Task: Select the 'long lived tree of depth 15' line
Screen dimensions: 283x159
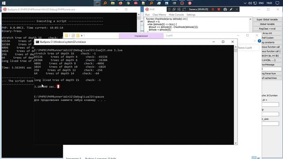Action: click(x=67, y=80)
